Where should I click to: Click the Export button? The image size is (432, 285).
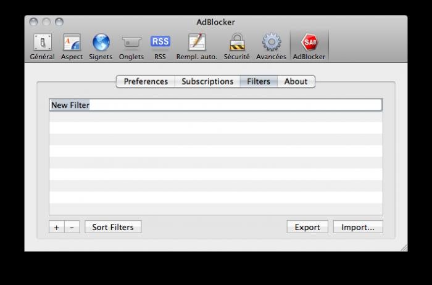pyautogui.click(x=307, y=227)
